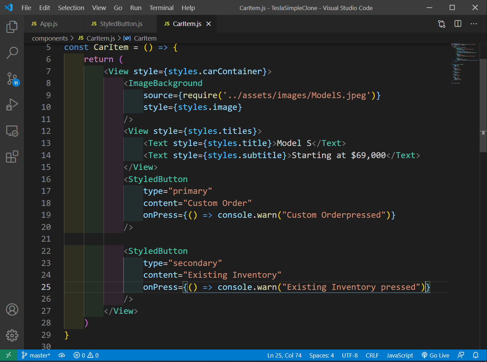Open the Remote Explorer view
The width and height of the screenshot is (487, 362).
(x=12, y=131)
